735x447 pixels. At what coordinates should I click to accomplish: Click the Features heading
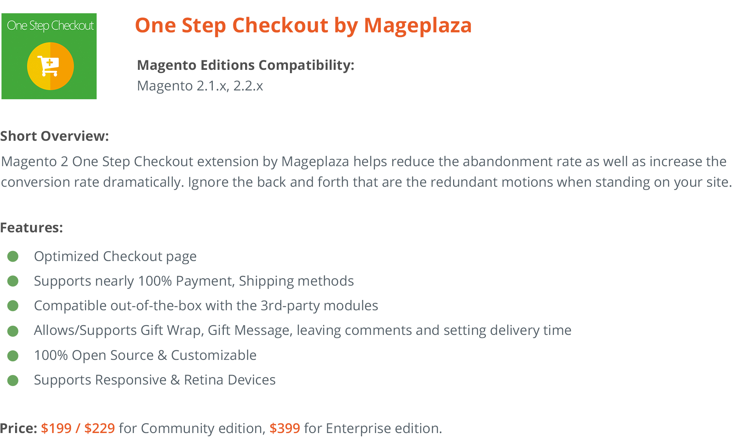(x=32, y=228)
